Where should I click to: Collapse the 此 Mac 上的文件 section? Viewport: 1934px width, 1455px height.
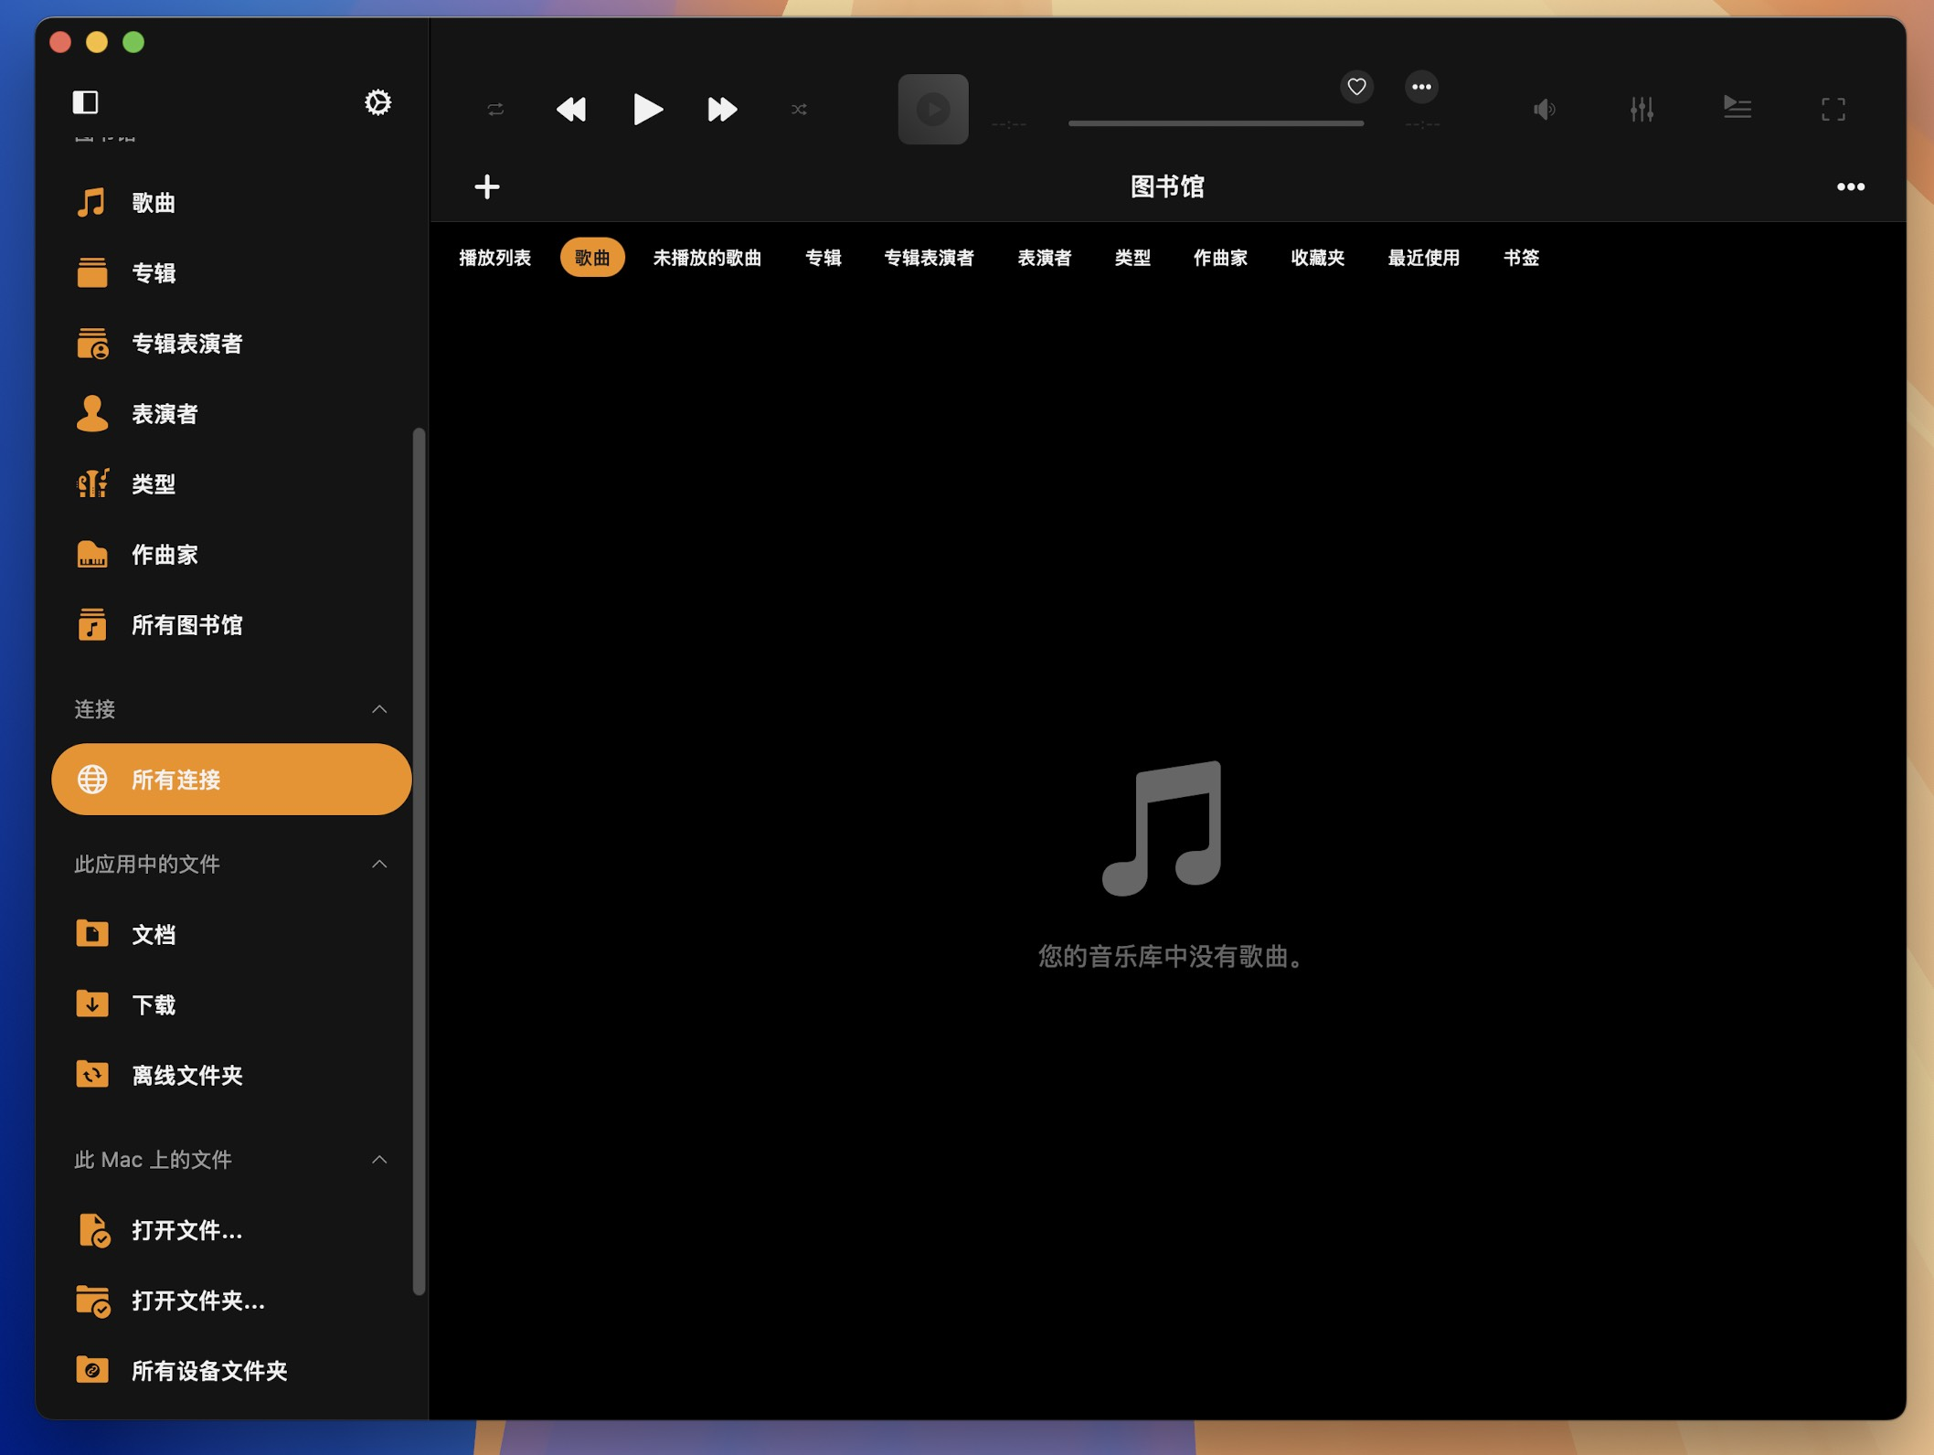pyautogui.click(x=379, y=1159)
